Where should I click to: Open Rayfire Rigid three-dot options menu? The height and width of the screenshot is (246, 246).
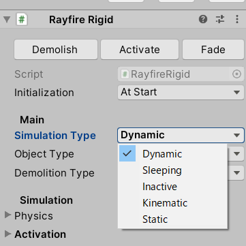(237, 19)
